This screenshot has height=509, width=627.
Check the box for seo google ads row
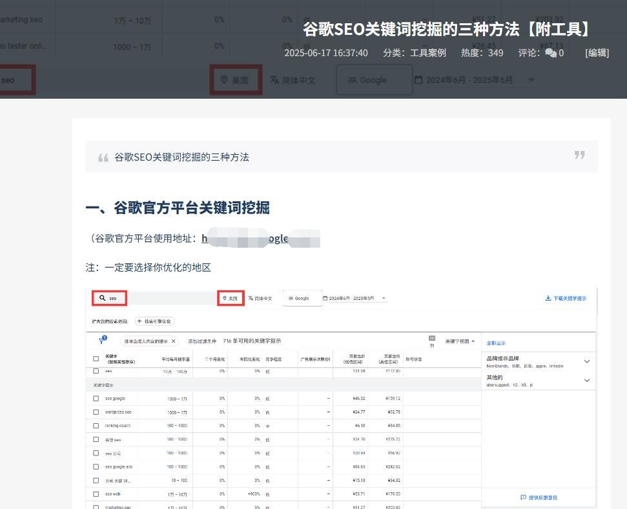[96, 466]
